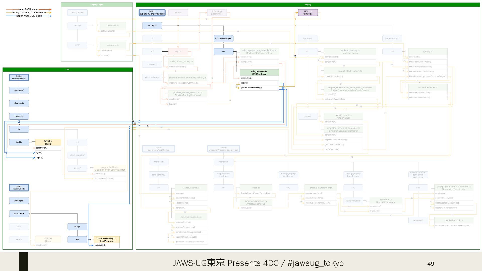The width and height of the screenshot is (482, 271).
Task: Click the cx-api/ folder node
Action: (77, 227)
